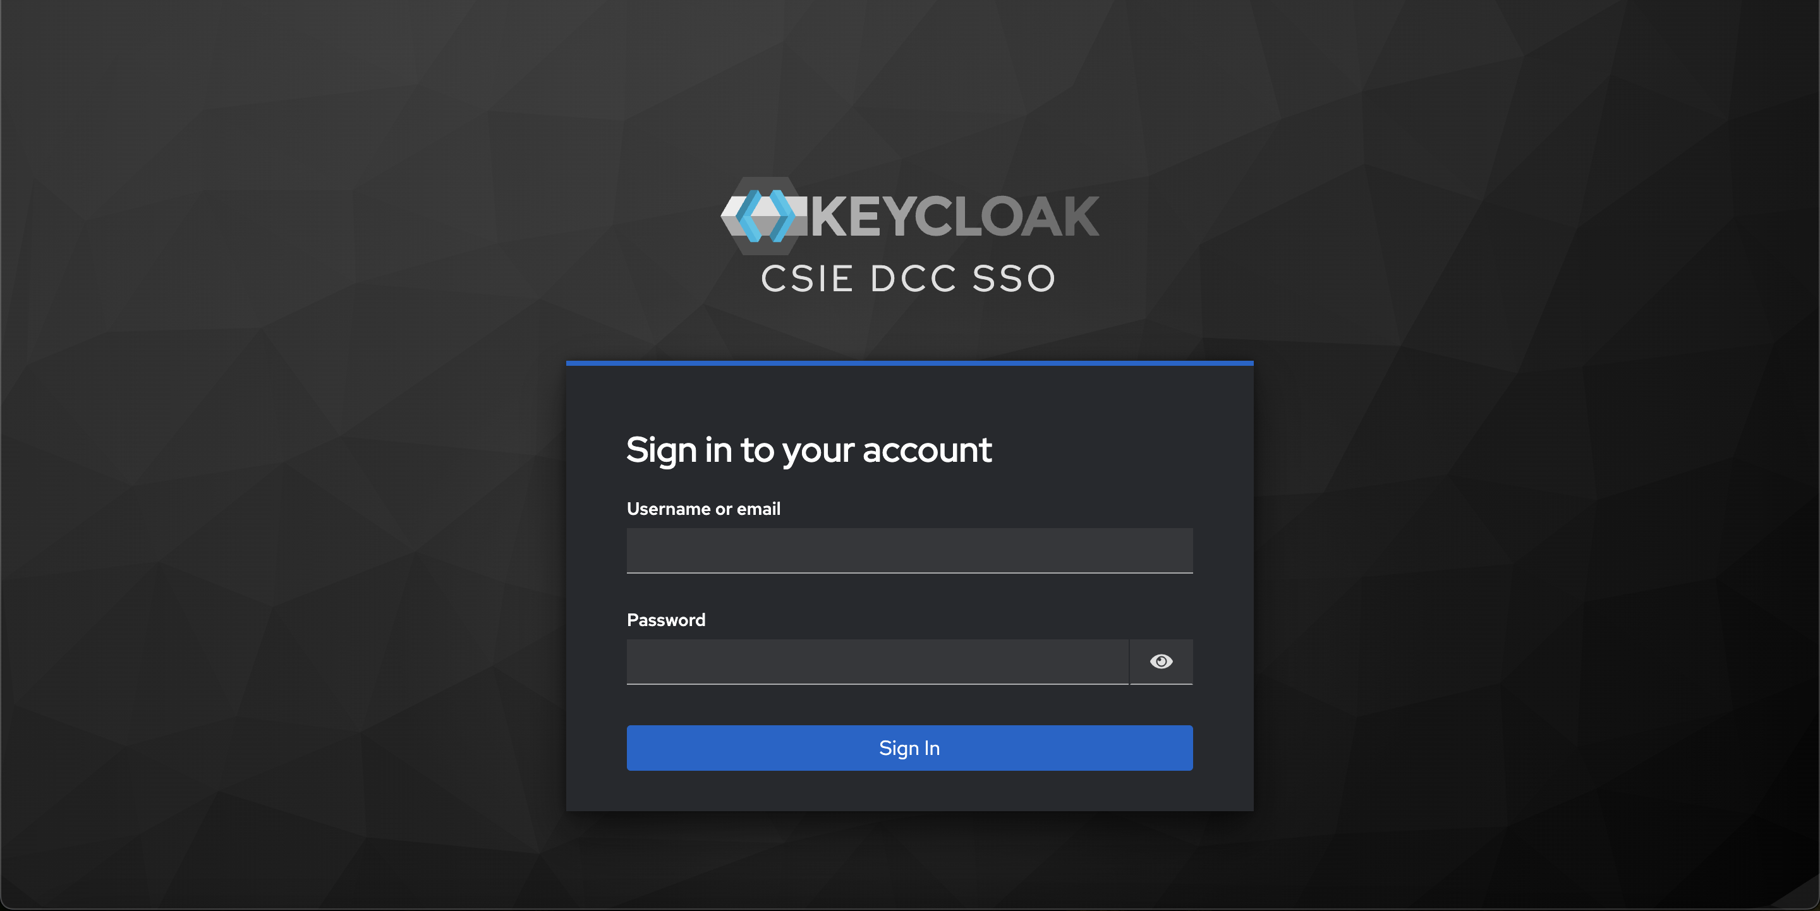1820x911 pixels.
Task: Click the CSIE DCC SSO realm title
Action: (x=909, y=278)
